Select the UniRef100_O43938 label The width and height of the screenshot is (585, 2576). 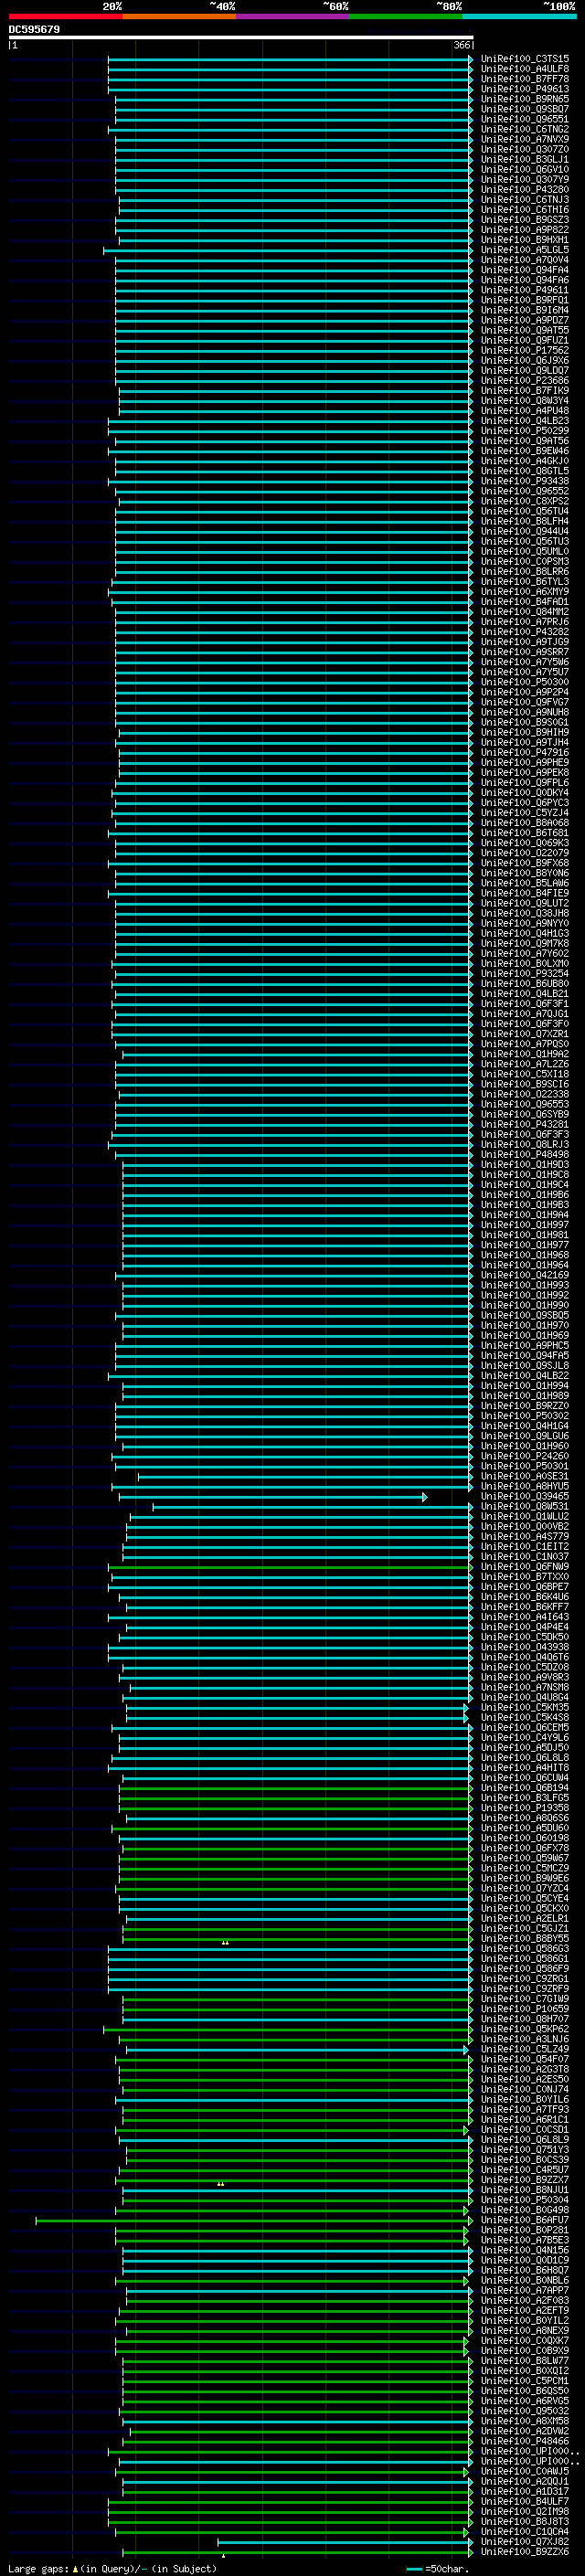pos(525,1647)
